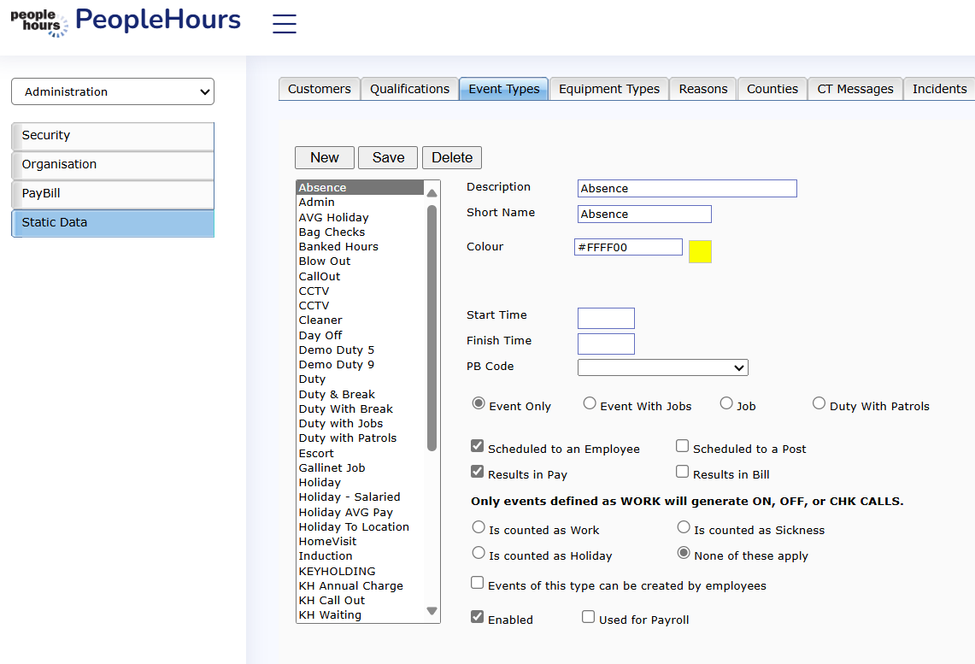Image resolution: width=975 pixels, height=664 pixels.
Task: Open the Administration dropdown
Action: tap(113, 91)
